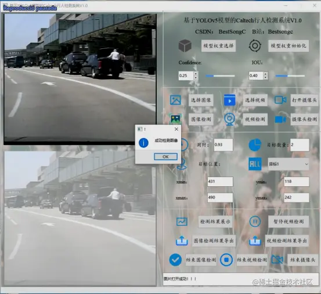This screenshot has width=321, height=294.
Task: Click the blue checkmark end image icon
Action: (x=175, y=260)
